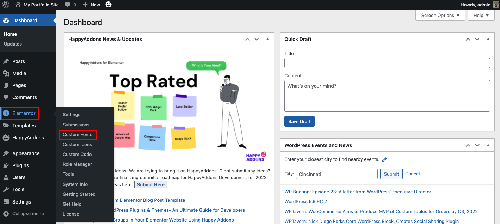Click the Plugins plug icon in sidebar
Image resolution: width=500 pixels, height=224 pixels.
pos(6,165)
